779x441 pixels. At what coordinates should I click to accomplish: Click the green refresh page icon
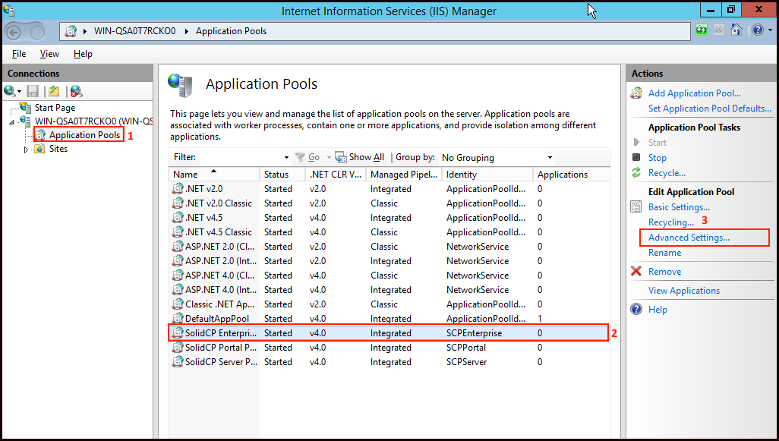click(702, 31)
